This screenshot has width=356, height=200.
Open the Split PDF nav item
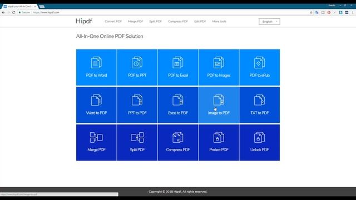click(155, 21)
